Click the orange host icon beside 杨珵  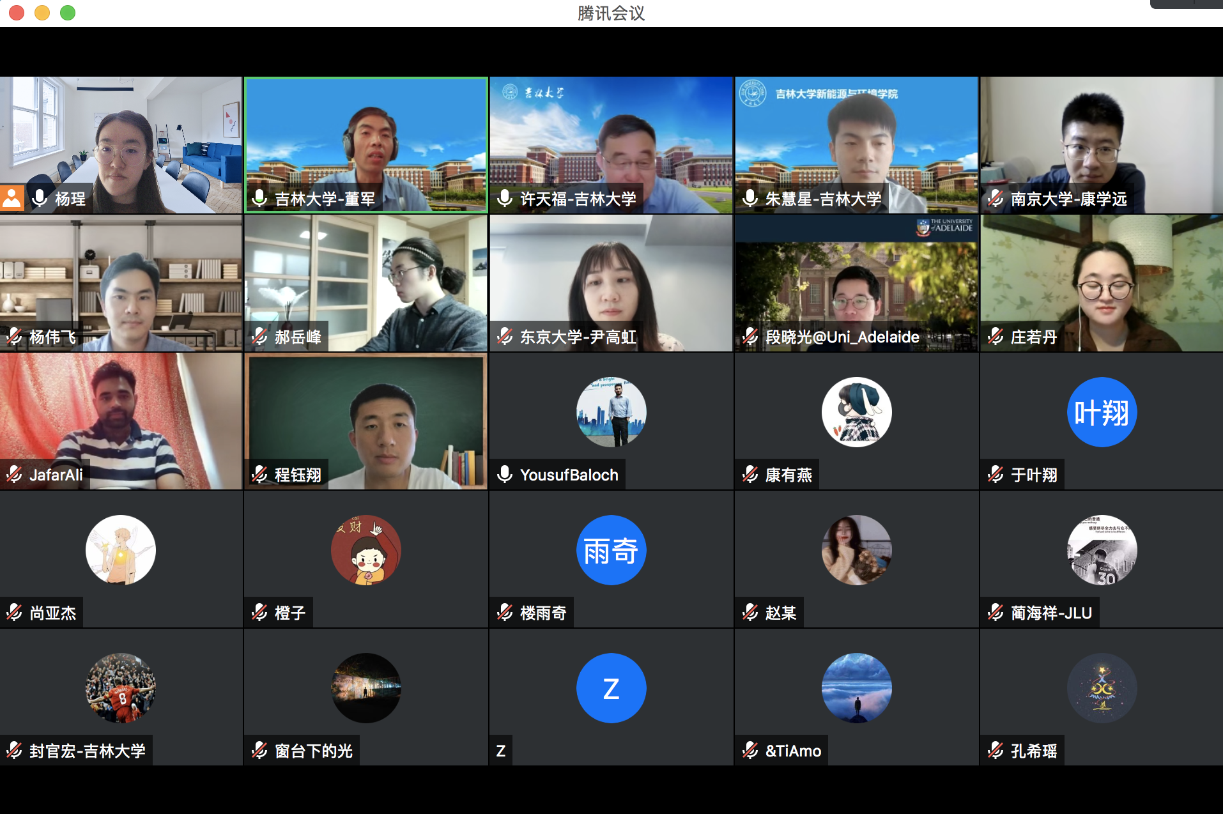pyautogui.click(x=12, y=199)
